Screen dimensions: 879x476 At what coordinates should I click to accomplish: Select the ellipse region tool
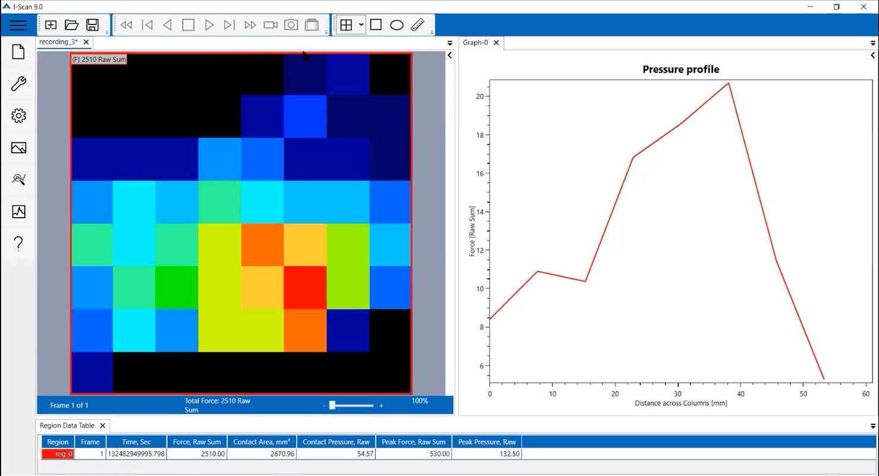point(397,25)
